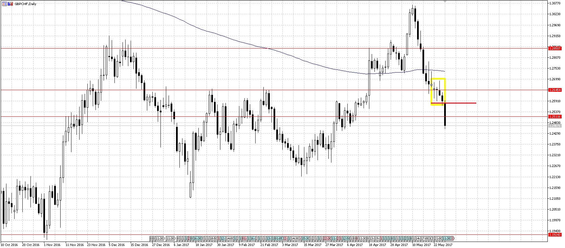Click the 6 Apr 2017 date label
The image size is (565, 248).
pyautogui.click(x=355, y=245)
